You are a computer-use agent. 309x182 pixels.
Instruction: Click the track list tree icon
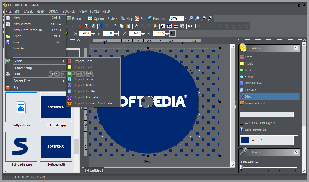coord(163,26)
